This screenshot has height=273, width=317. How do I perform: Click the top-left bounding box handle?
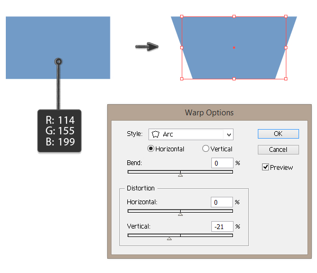pos(182,16)
